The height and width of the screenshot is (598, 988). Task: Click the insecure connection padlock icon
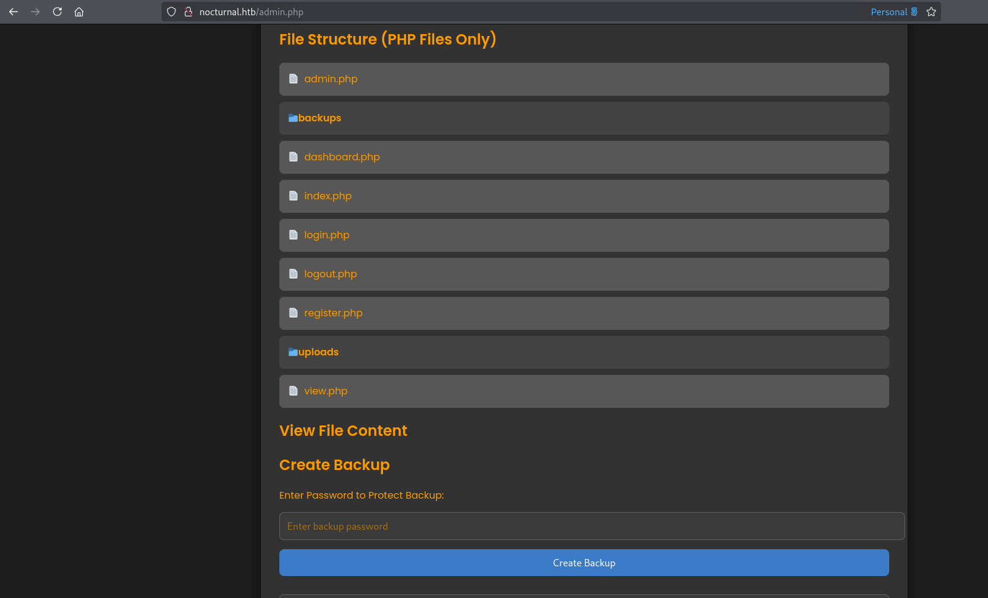pyautogui.click(x=188, y=12)
